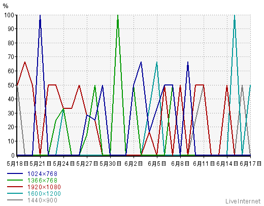This screenshot has height=206, width=264.
Task: Click the 5月18日 x-axis date label
Action: coord(17,164)
